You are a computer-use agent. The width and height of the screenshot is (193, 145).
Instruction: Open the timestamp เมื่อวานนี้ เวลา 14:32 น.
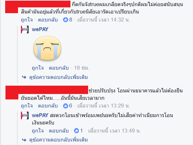pos(104,20)
